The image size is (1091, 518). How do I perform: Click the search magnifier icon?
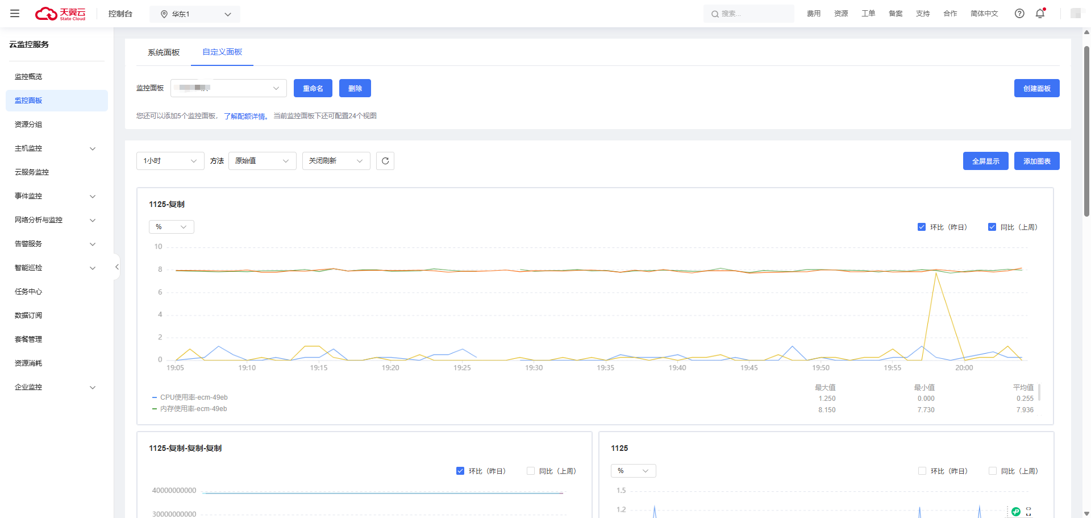pos(715,14)
